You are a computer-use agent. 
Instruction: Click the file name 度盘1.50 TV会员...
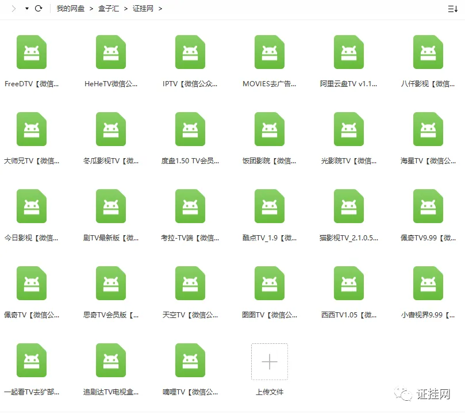(190, 161)
